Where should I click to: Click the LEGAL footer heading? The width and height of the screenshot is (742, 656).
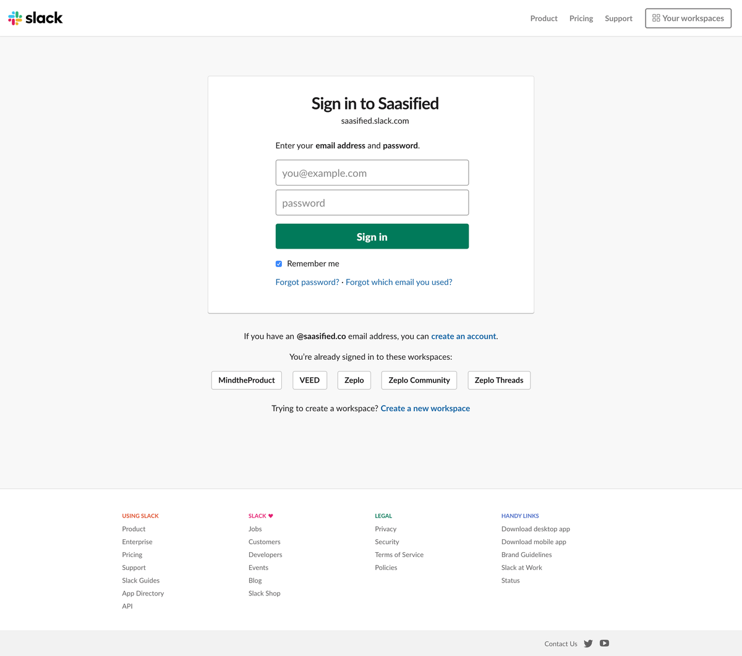click(x=383, y=516)
